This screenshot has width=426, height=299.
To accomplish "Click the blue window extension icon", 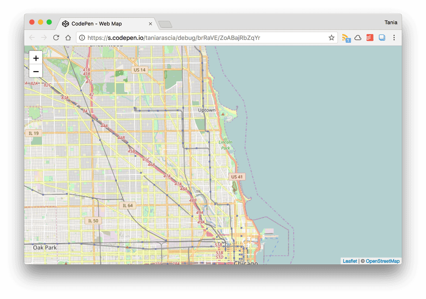I will (x=382, y=37).
